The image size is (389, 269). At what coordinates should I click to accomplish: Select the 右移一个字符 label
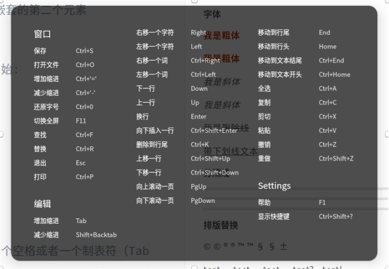155,33
